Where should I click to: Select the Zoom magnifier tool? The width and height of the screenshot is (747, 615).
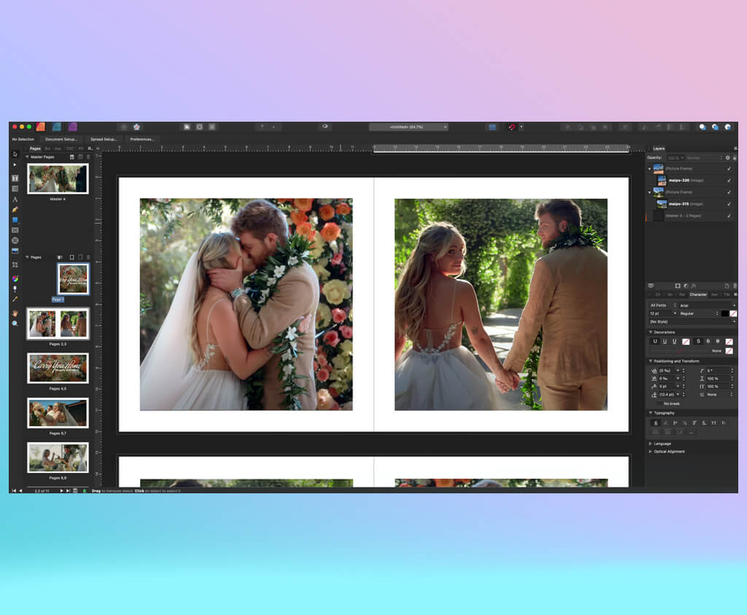[15, 324]
